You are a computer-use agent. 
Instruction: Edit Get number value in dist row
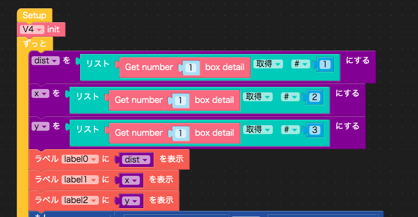[191, 67]
